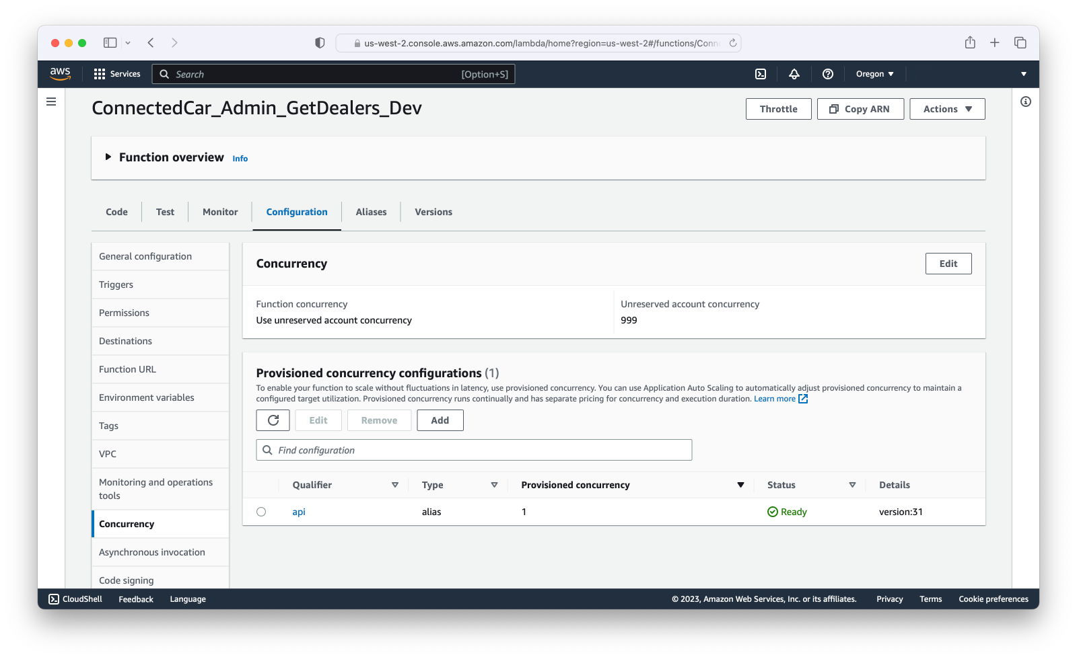Open the help question mark icon
Viewport: 1077px width, 659px height.
[828, 74]
